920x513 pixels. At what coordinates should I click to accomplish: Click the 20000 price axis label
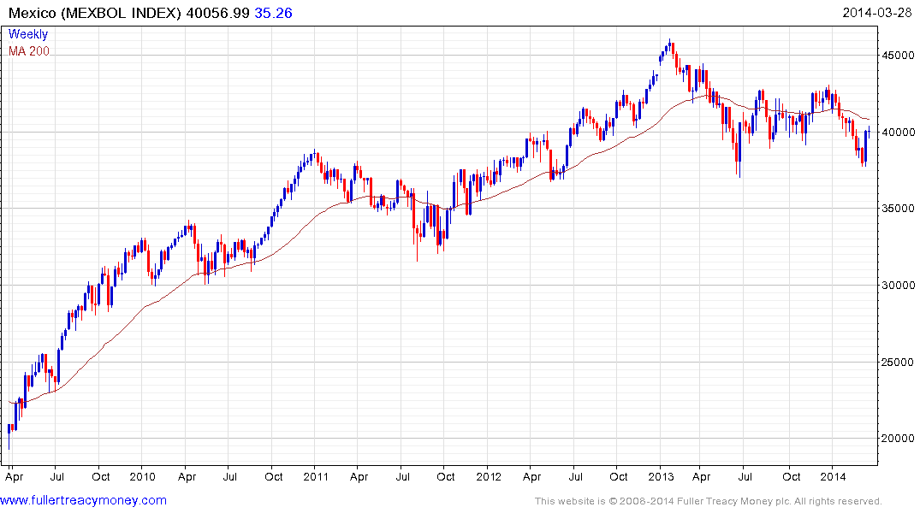click(x=898, y=438)
